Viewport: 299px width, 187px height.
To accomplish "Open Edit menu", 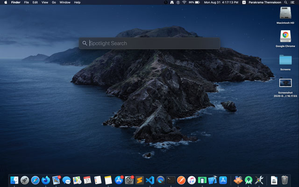I will click(35, 2).
